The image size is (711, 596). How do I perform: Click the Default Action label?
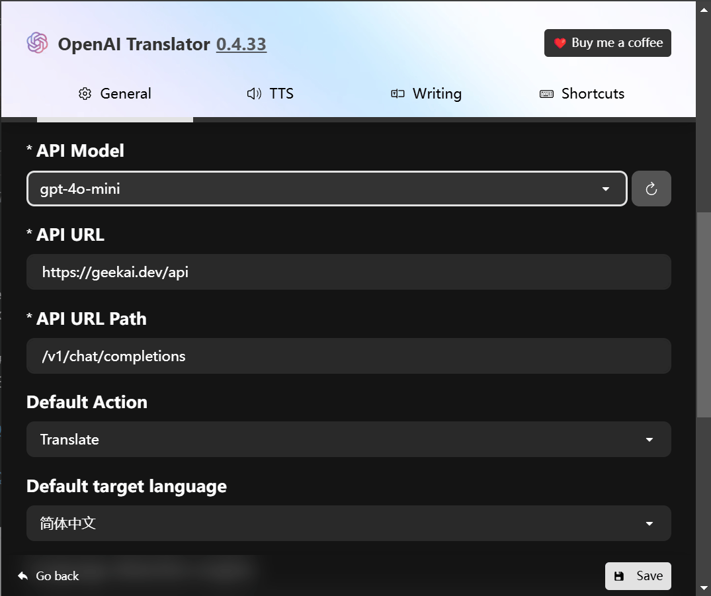[87, 402]
